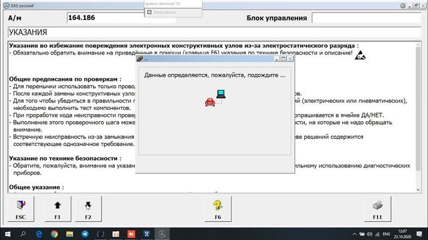Image resolution: width=428 pixels, height=240 pixels.
Task: Click the instructions panel scrollbar down arrow
Action: [x=418, y=189]
